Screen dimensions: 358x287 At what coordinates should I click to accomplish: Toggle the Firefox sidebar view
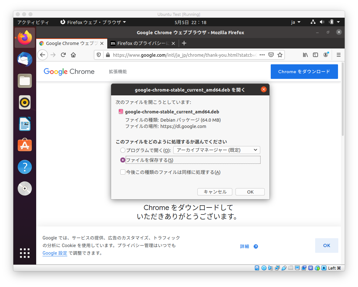click(315, 55)
